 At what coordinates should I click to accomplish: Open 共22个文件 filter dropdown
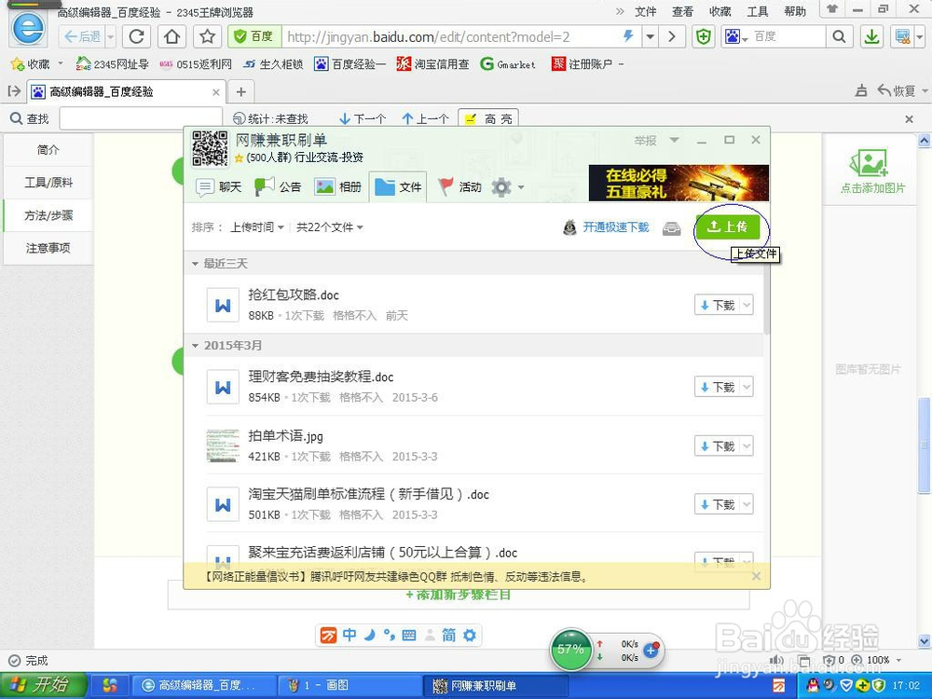click(330, 227)
